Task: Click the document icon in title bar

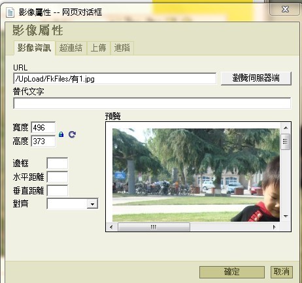Action: click(x=10, y=12)
